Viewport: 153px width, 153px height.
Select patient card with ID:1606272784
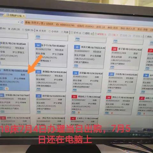pos(51,55)
